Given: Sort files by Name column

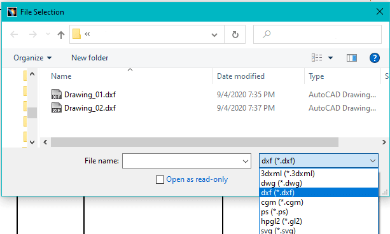Looking at the screenshot, I should 61,76.
